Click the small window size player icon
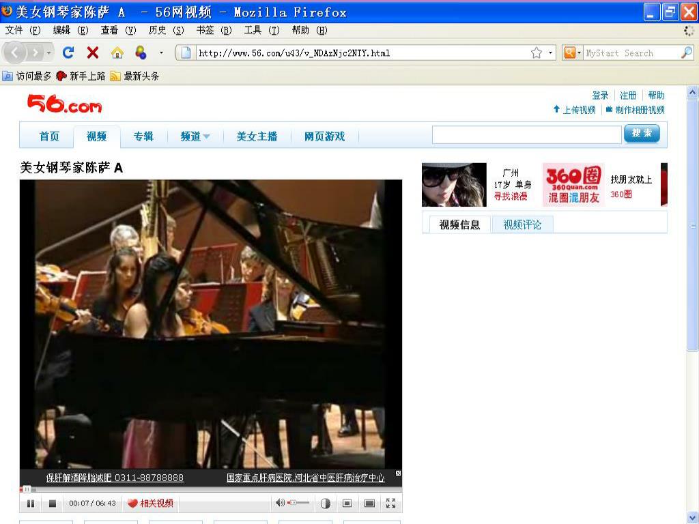This screenshot has width=699, height=524. pyautogui.click(x=347, y=504)
